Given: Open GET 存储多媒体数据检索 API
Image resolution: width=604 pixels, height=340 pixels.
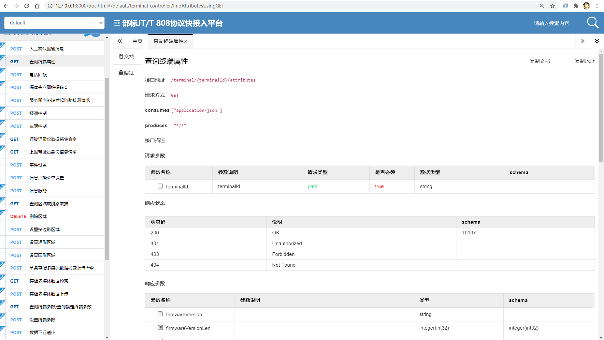Looking at the screenshot, I should (x=52, y=281).
